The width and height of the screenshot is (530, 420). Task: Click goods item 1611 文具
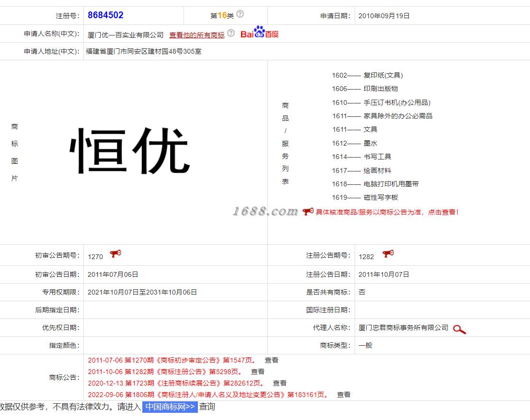(x=355, y=129)
